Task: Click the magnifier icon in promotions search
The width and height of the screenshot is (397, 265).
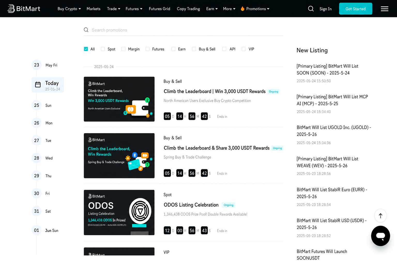Action: click(x=86, y=30)
